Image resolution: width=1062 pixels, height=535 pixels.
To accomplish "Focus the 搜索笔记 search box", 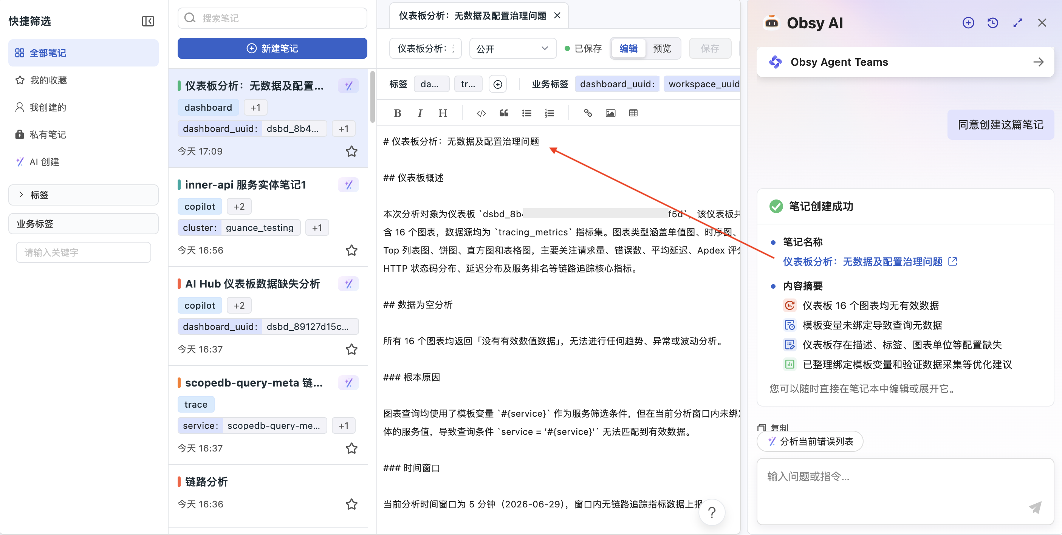I will (x=272, y=18).
